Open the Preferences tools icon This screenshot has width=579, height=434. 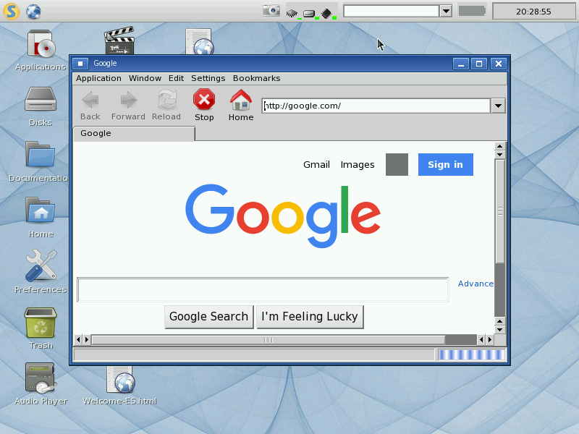point(41,265)
